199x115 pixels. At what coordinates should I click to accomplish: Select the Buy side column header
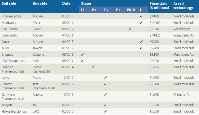point(40,4)
